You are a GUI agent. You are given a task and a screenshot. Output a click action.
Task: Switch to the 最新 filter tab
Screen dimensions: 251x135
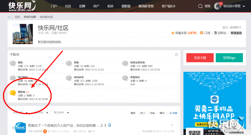pyautogui.click(x=133, y=113)
